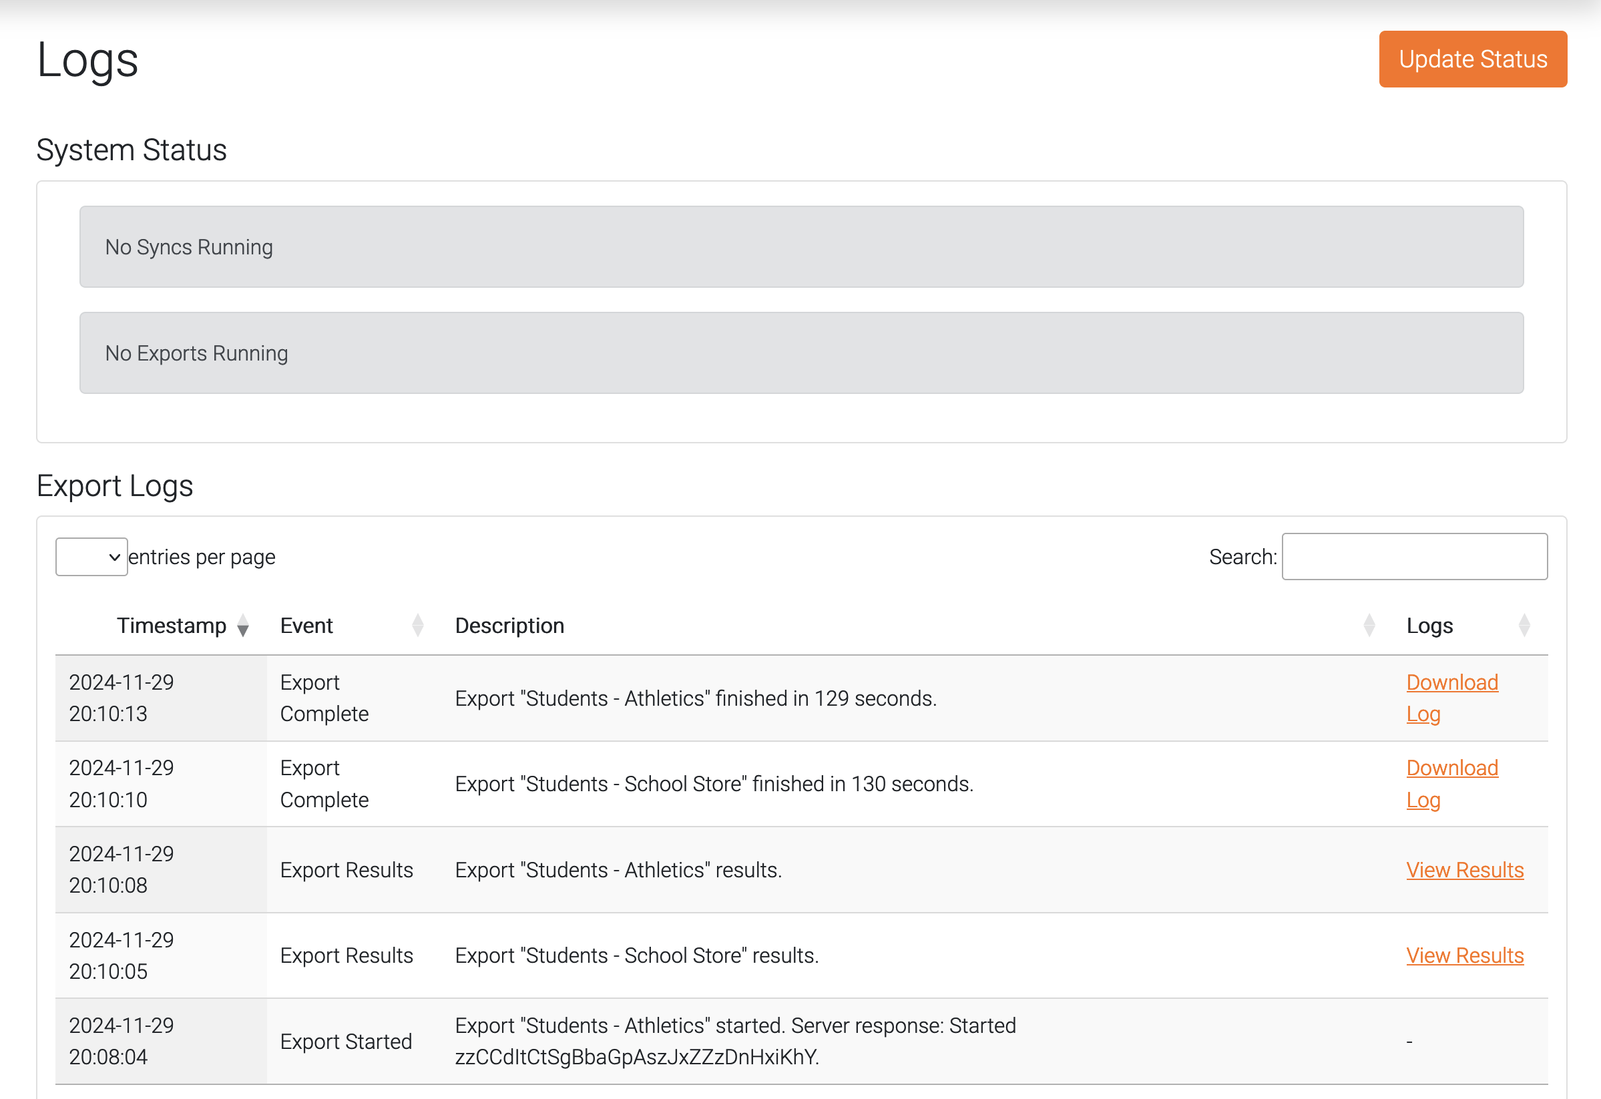The image size is (1601, 1099).
Task: Select the No Exports Running status panel
Action: 801,353
